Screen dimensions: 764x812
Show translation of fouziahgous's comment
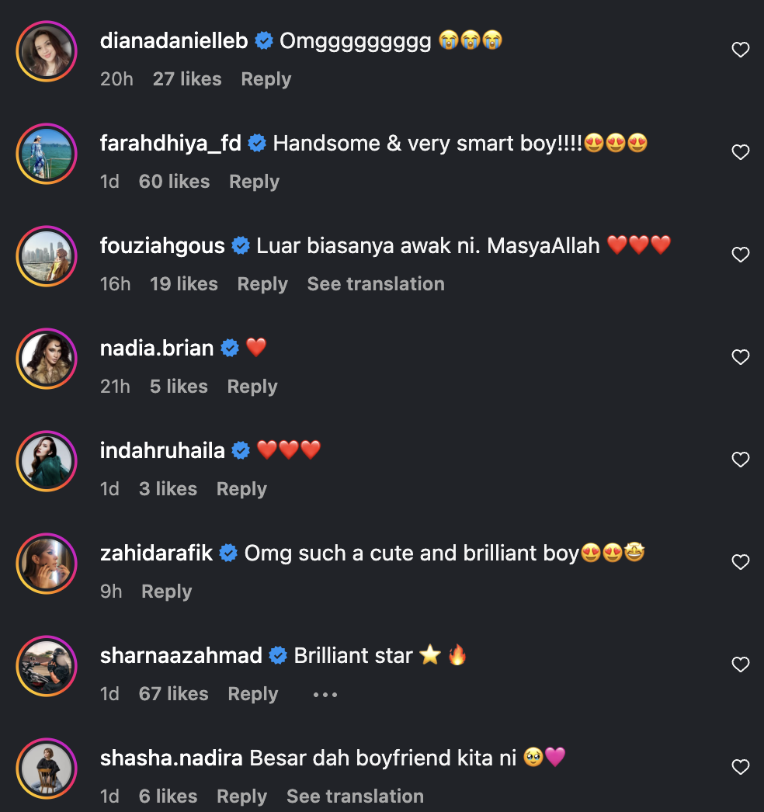tap(376, 284)
